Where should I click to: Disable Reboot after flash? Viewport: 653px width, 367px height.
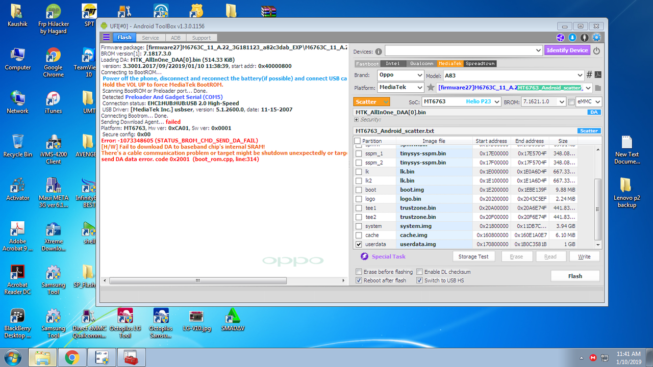point(359,280)
